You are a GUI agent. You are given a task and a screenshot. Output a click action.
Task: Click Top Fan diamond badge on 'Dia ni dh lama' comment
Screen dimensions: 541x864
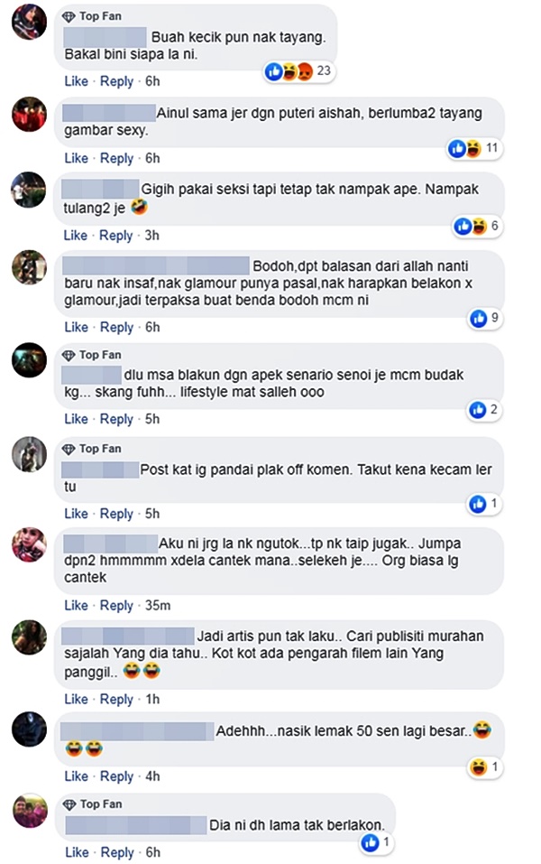coord(69,804)
